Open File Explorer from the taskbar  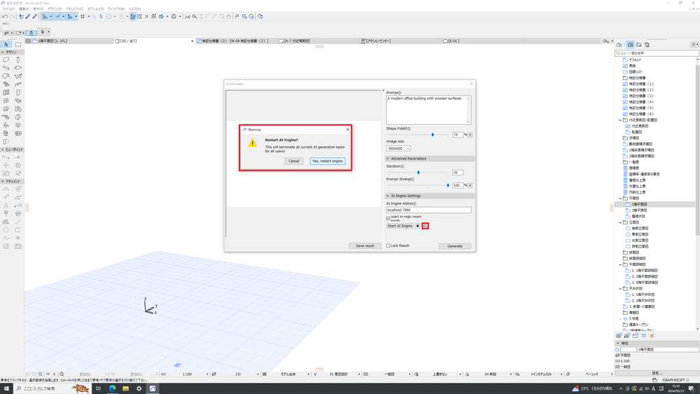(125, 388)
